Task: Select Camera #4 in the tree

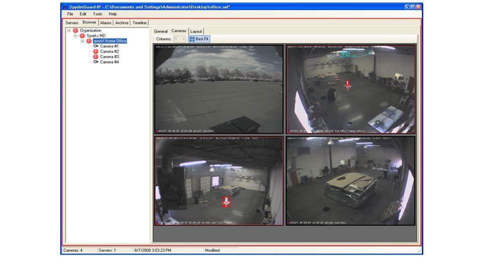Action: pos(109,62)
